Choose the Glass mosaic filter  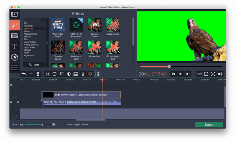(113, 25)
